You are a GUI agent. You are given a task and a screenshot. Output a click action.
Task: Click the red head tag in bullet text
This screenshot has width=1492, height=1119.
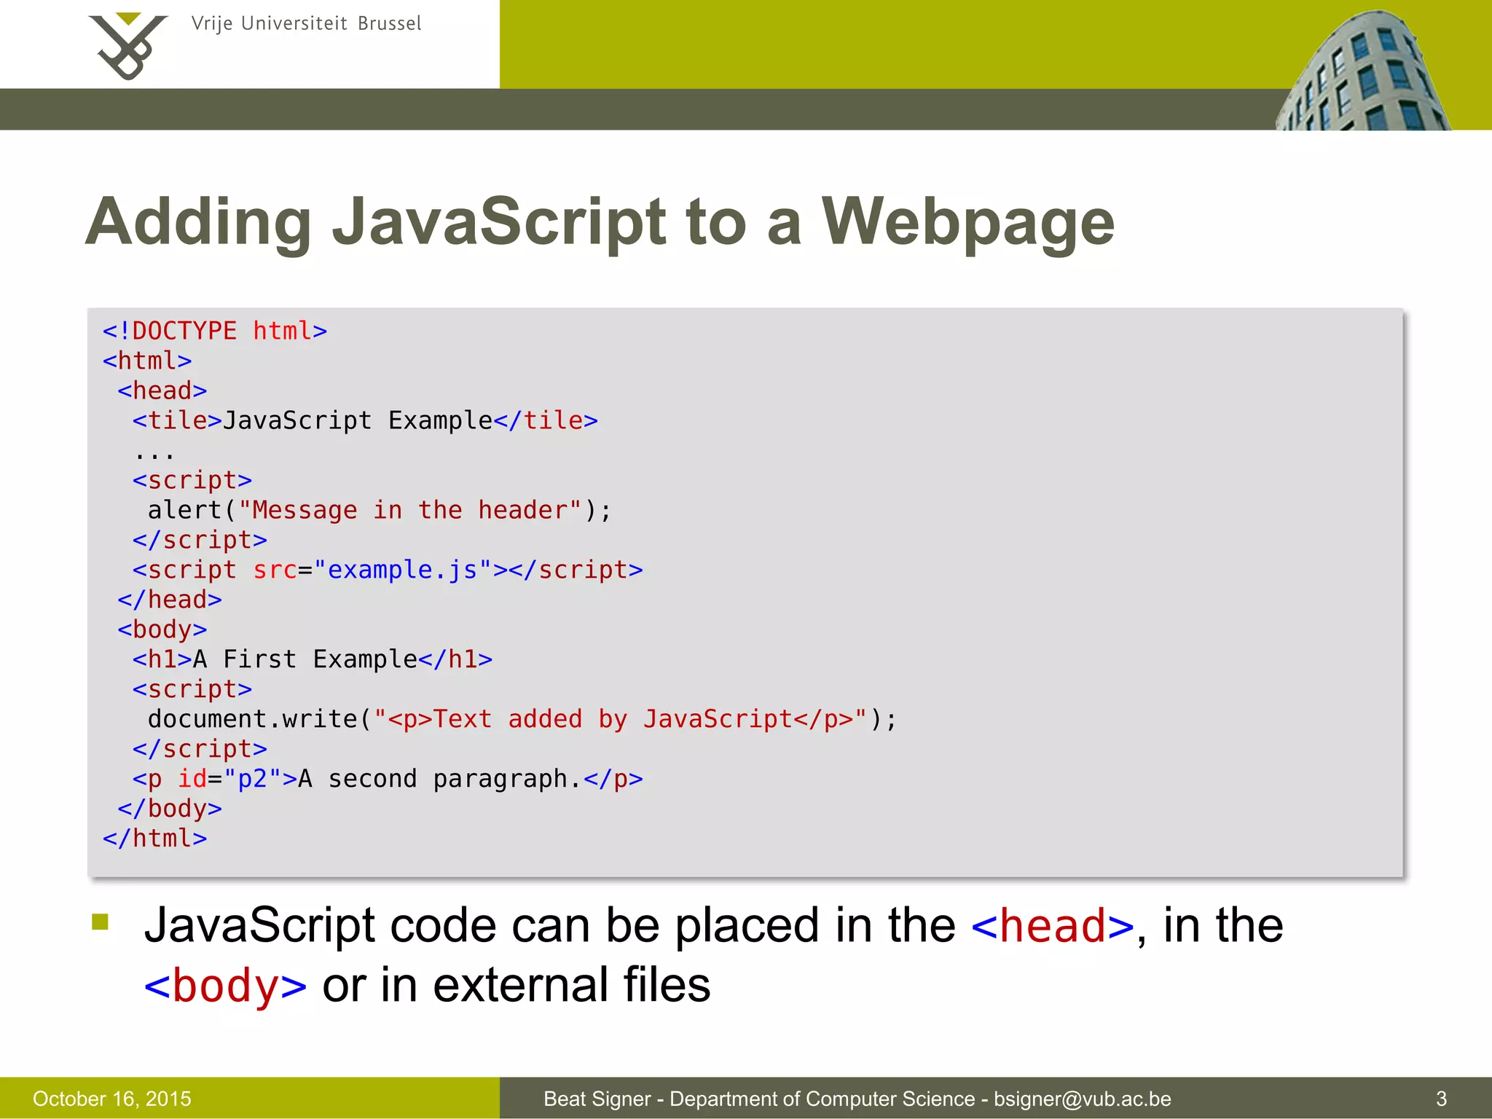1052,926
